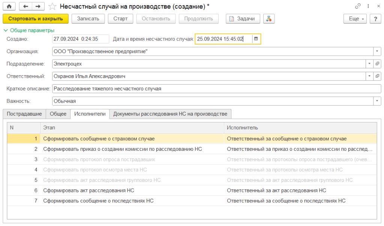
Task: Open linked form for Подразделение field
Action: point(377,64)
